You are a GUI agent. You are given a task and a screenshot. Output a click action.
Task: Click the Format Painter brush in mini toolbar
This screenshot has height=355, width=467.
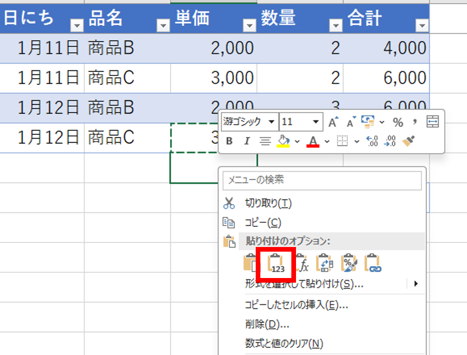[x=409, y=141]
